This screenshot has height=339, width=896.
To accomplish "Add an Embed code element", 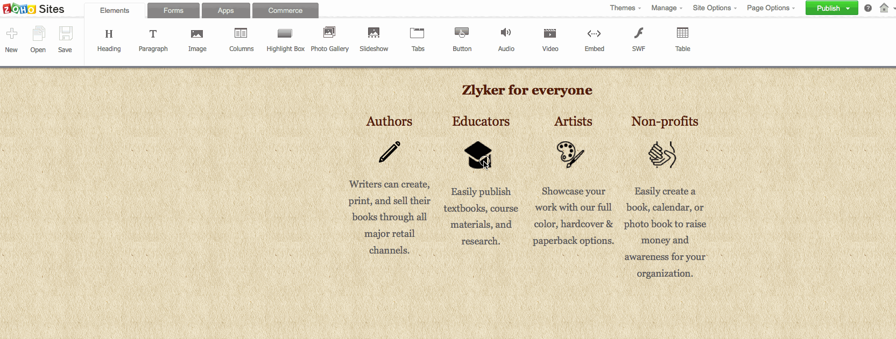I will 594,39.
